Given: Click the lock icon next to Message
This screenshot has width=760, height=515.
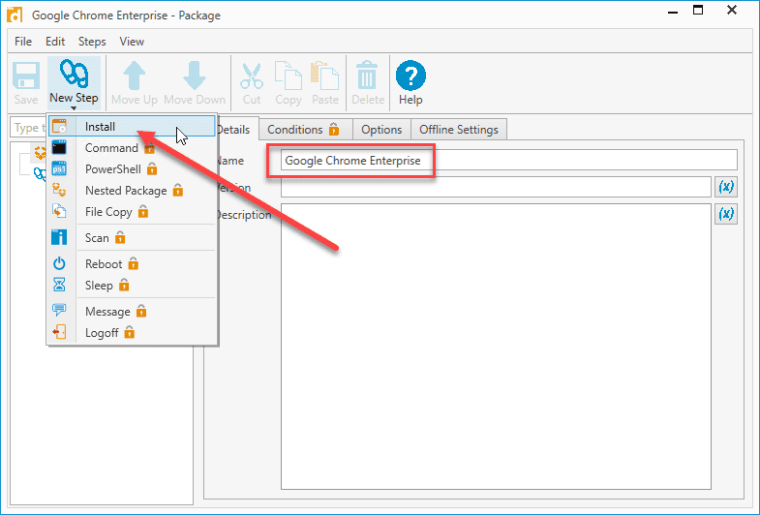Looking at the screenshot, I should [x=141, y=311].
